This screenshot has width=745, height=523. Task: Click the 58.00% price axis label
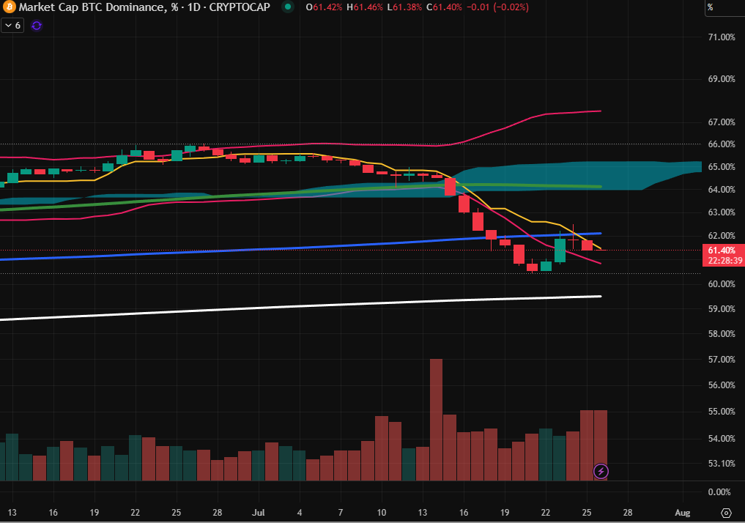pos(722,334)
